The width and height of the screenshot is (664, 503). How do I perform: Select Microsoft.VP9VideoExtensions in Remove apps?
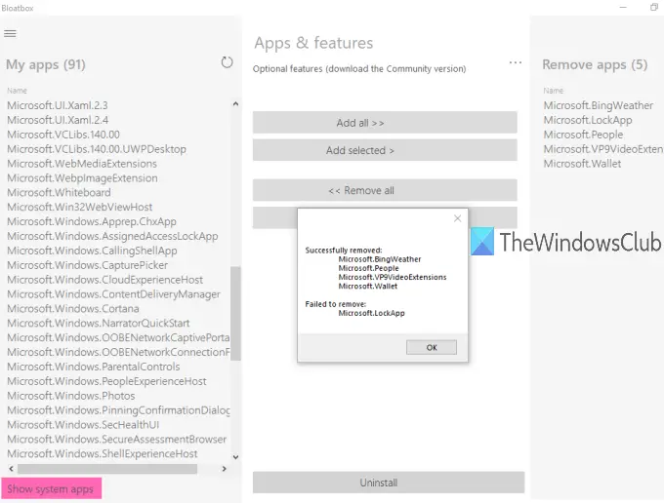tap(603, 149)
